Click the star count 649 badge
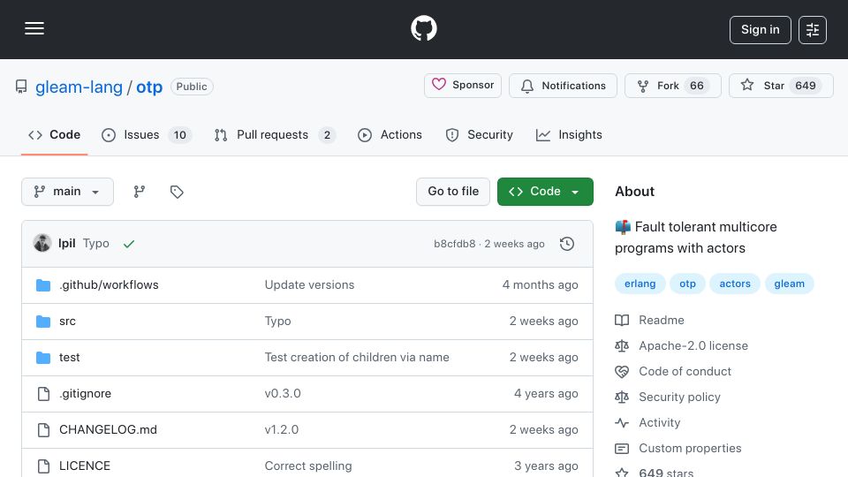 806,86
